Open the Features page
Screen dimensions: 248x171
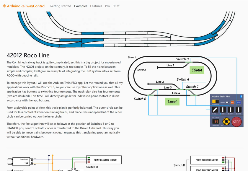tap(96, 6)
